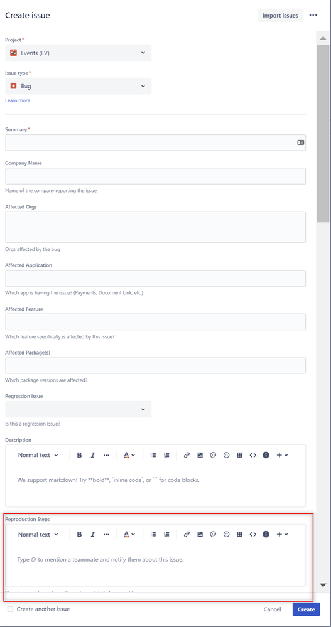Insert bullet list in Description editor
This screenshot has height=627, width=331.
153,455
